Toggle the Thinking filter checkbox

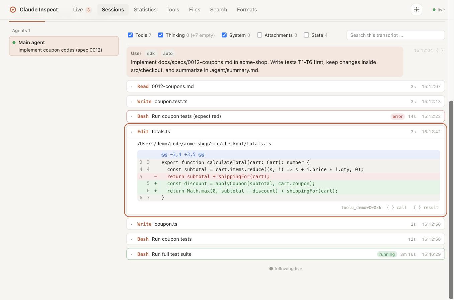pyautogui.click(x=161, y=35)
